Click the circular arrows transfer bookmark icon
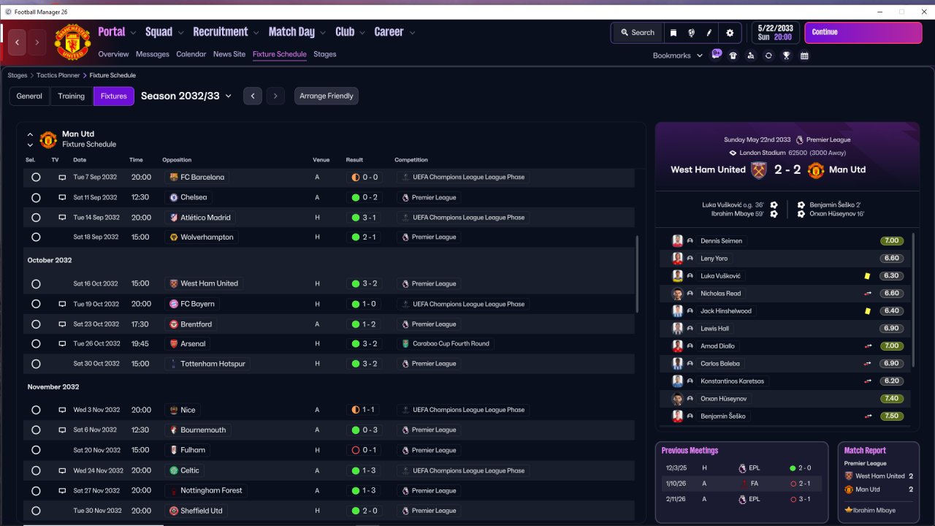This screenshot has width=935, height=526. 768,56
